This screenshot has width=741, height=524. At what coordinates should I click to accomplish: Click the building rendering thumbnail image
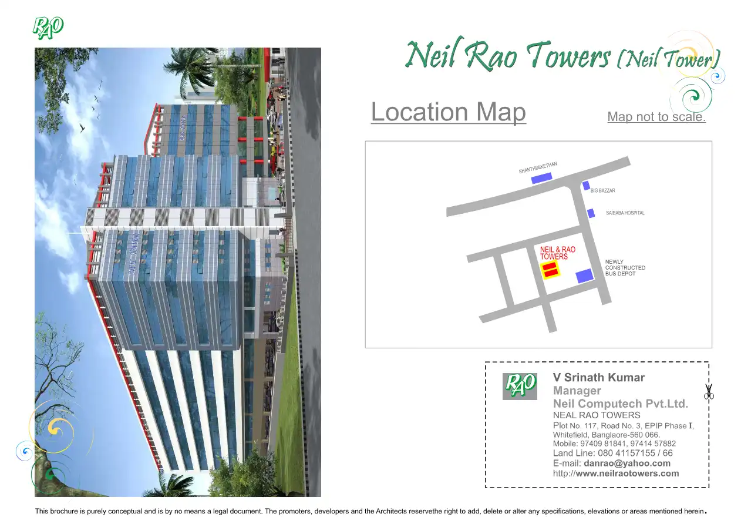click(177, 271)
